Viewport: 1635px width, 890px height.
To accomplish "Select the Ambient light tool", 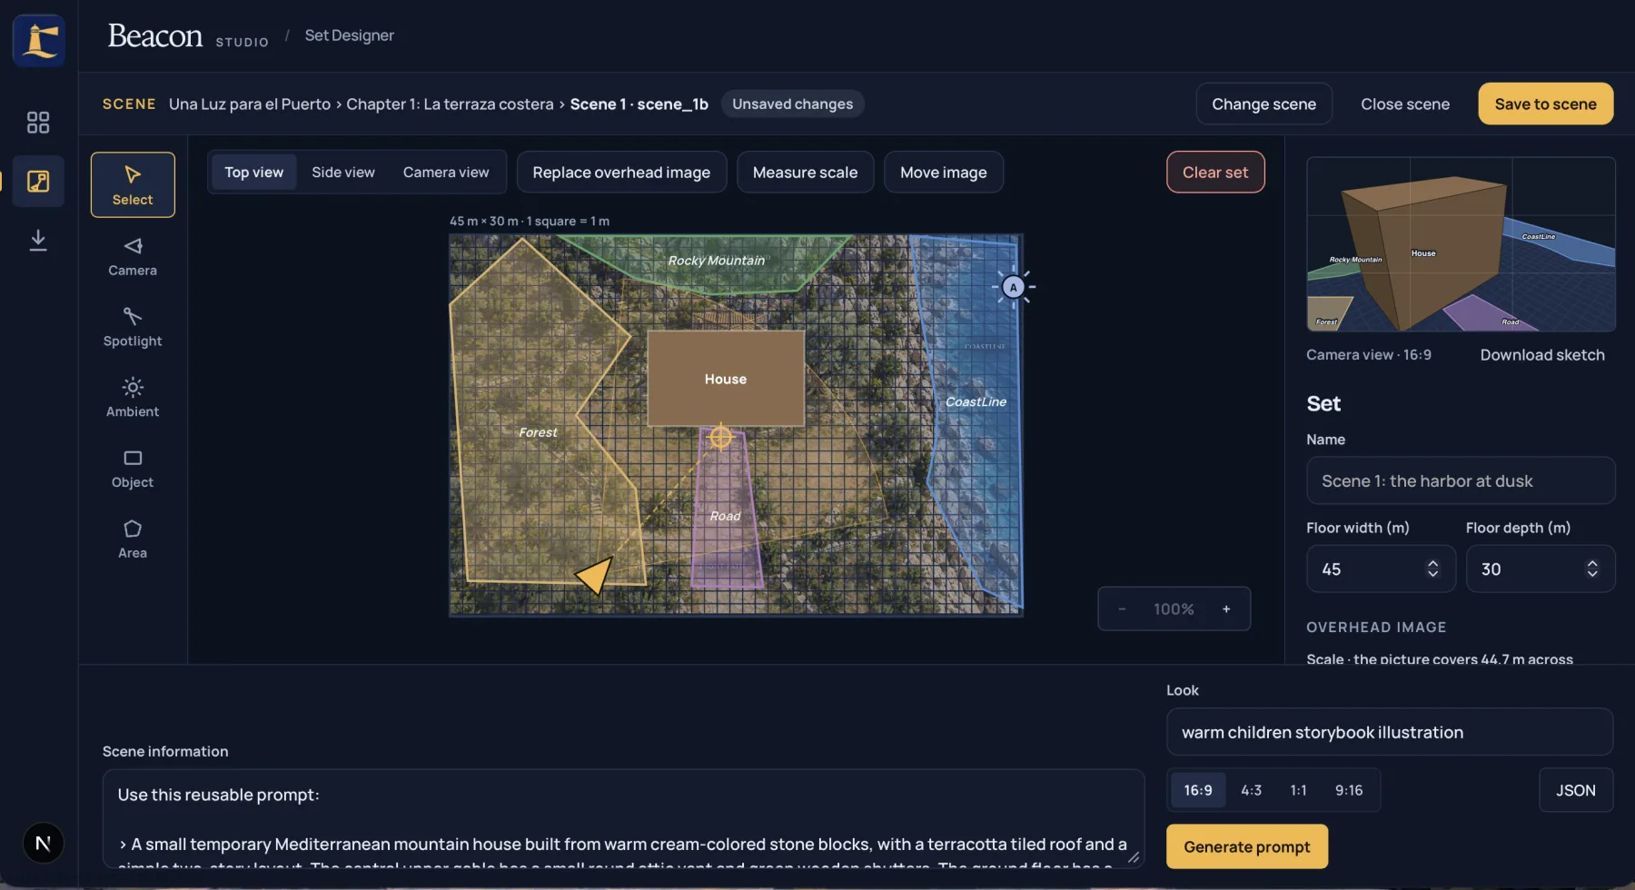I will point(133,398).
